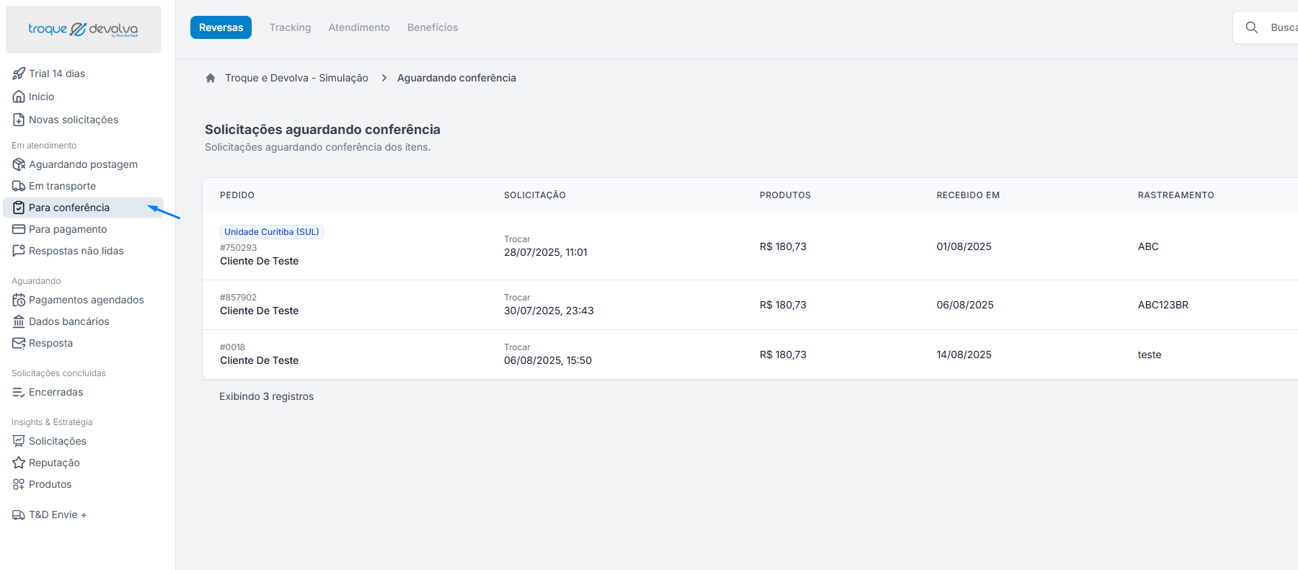Click request date 28/07/2025, 11:01

coord(546,252)
